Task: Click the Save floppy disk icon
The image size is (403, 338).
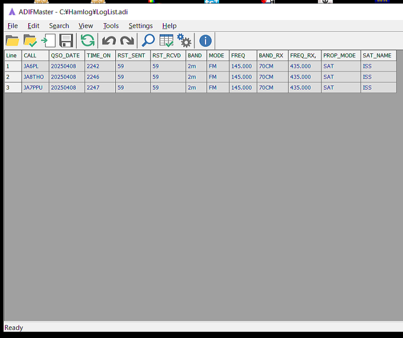Action: (66, 41)
